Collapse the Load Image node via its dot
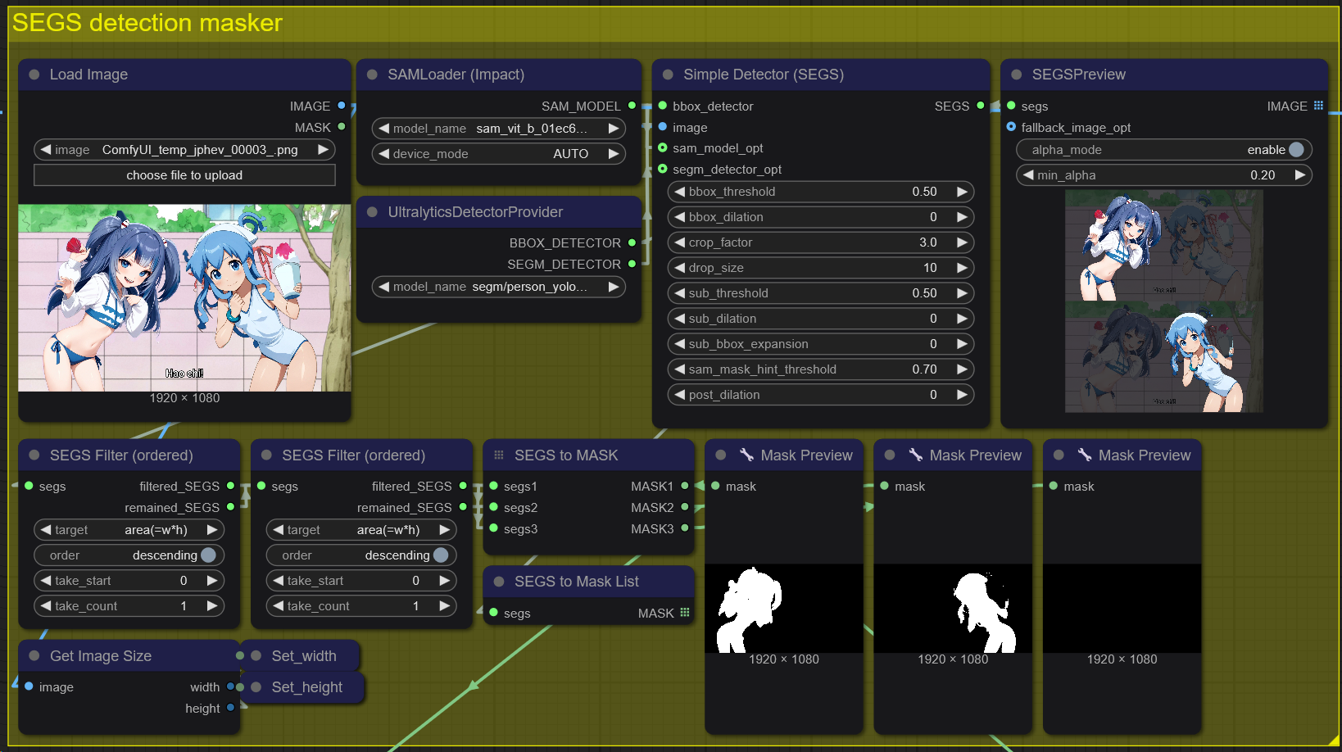This screenshot has width=1342, height=752. pos(34,75)
